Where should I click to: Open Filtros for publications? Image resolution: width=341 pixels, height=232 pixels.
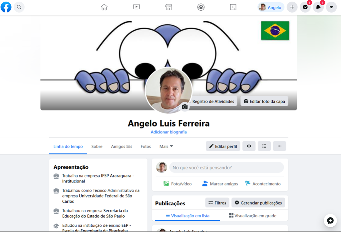click(x=217, y=203)
